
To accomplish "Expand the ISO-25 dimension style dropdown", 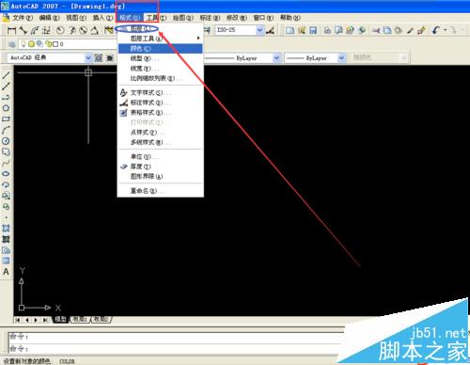I will (x=259, y=30).
